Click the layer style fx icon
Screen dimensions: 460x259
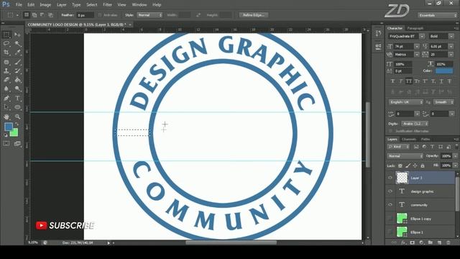[403, 242]
